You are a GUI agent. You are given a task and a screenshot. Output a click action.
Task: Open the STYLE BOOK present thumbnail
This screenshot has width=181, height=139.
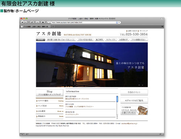[x=134, y=110]
